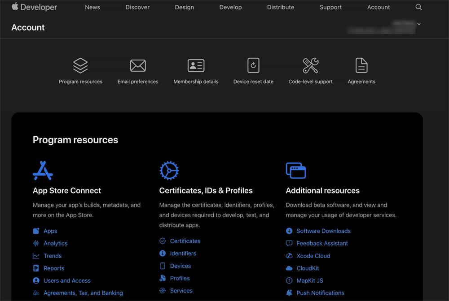The height and width of the screenshot is (301, 449).
Task: Open the Agreements document icon
Action: [x=361, y=65]
